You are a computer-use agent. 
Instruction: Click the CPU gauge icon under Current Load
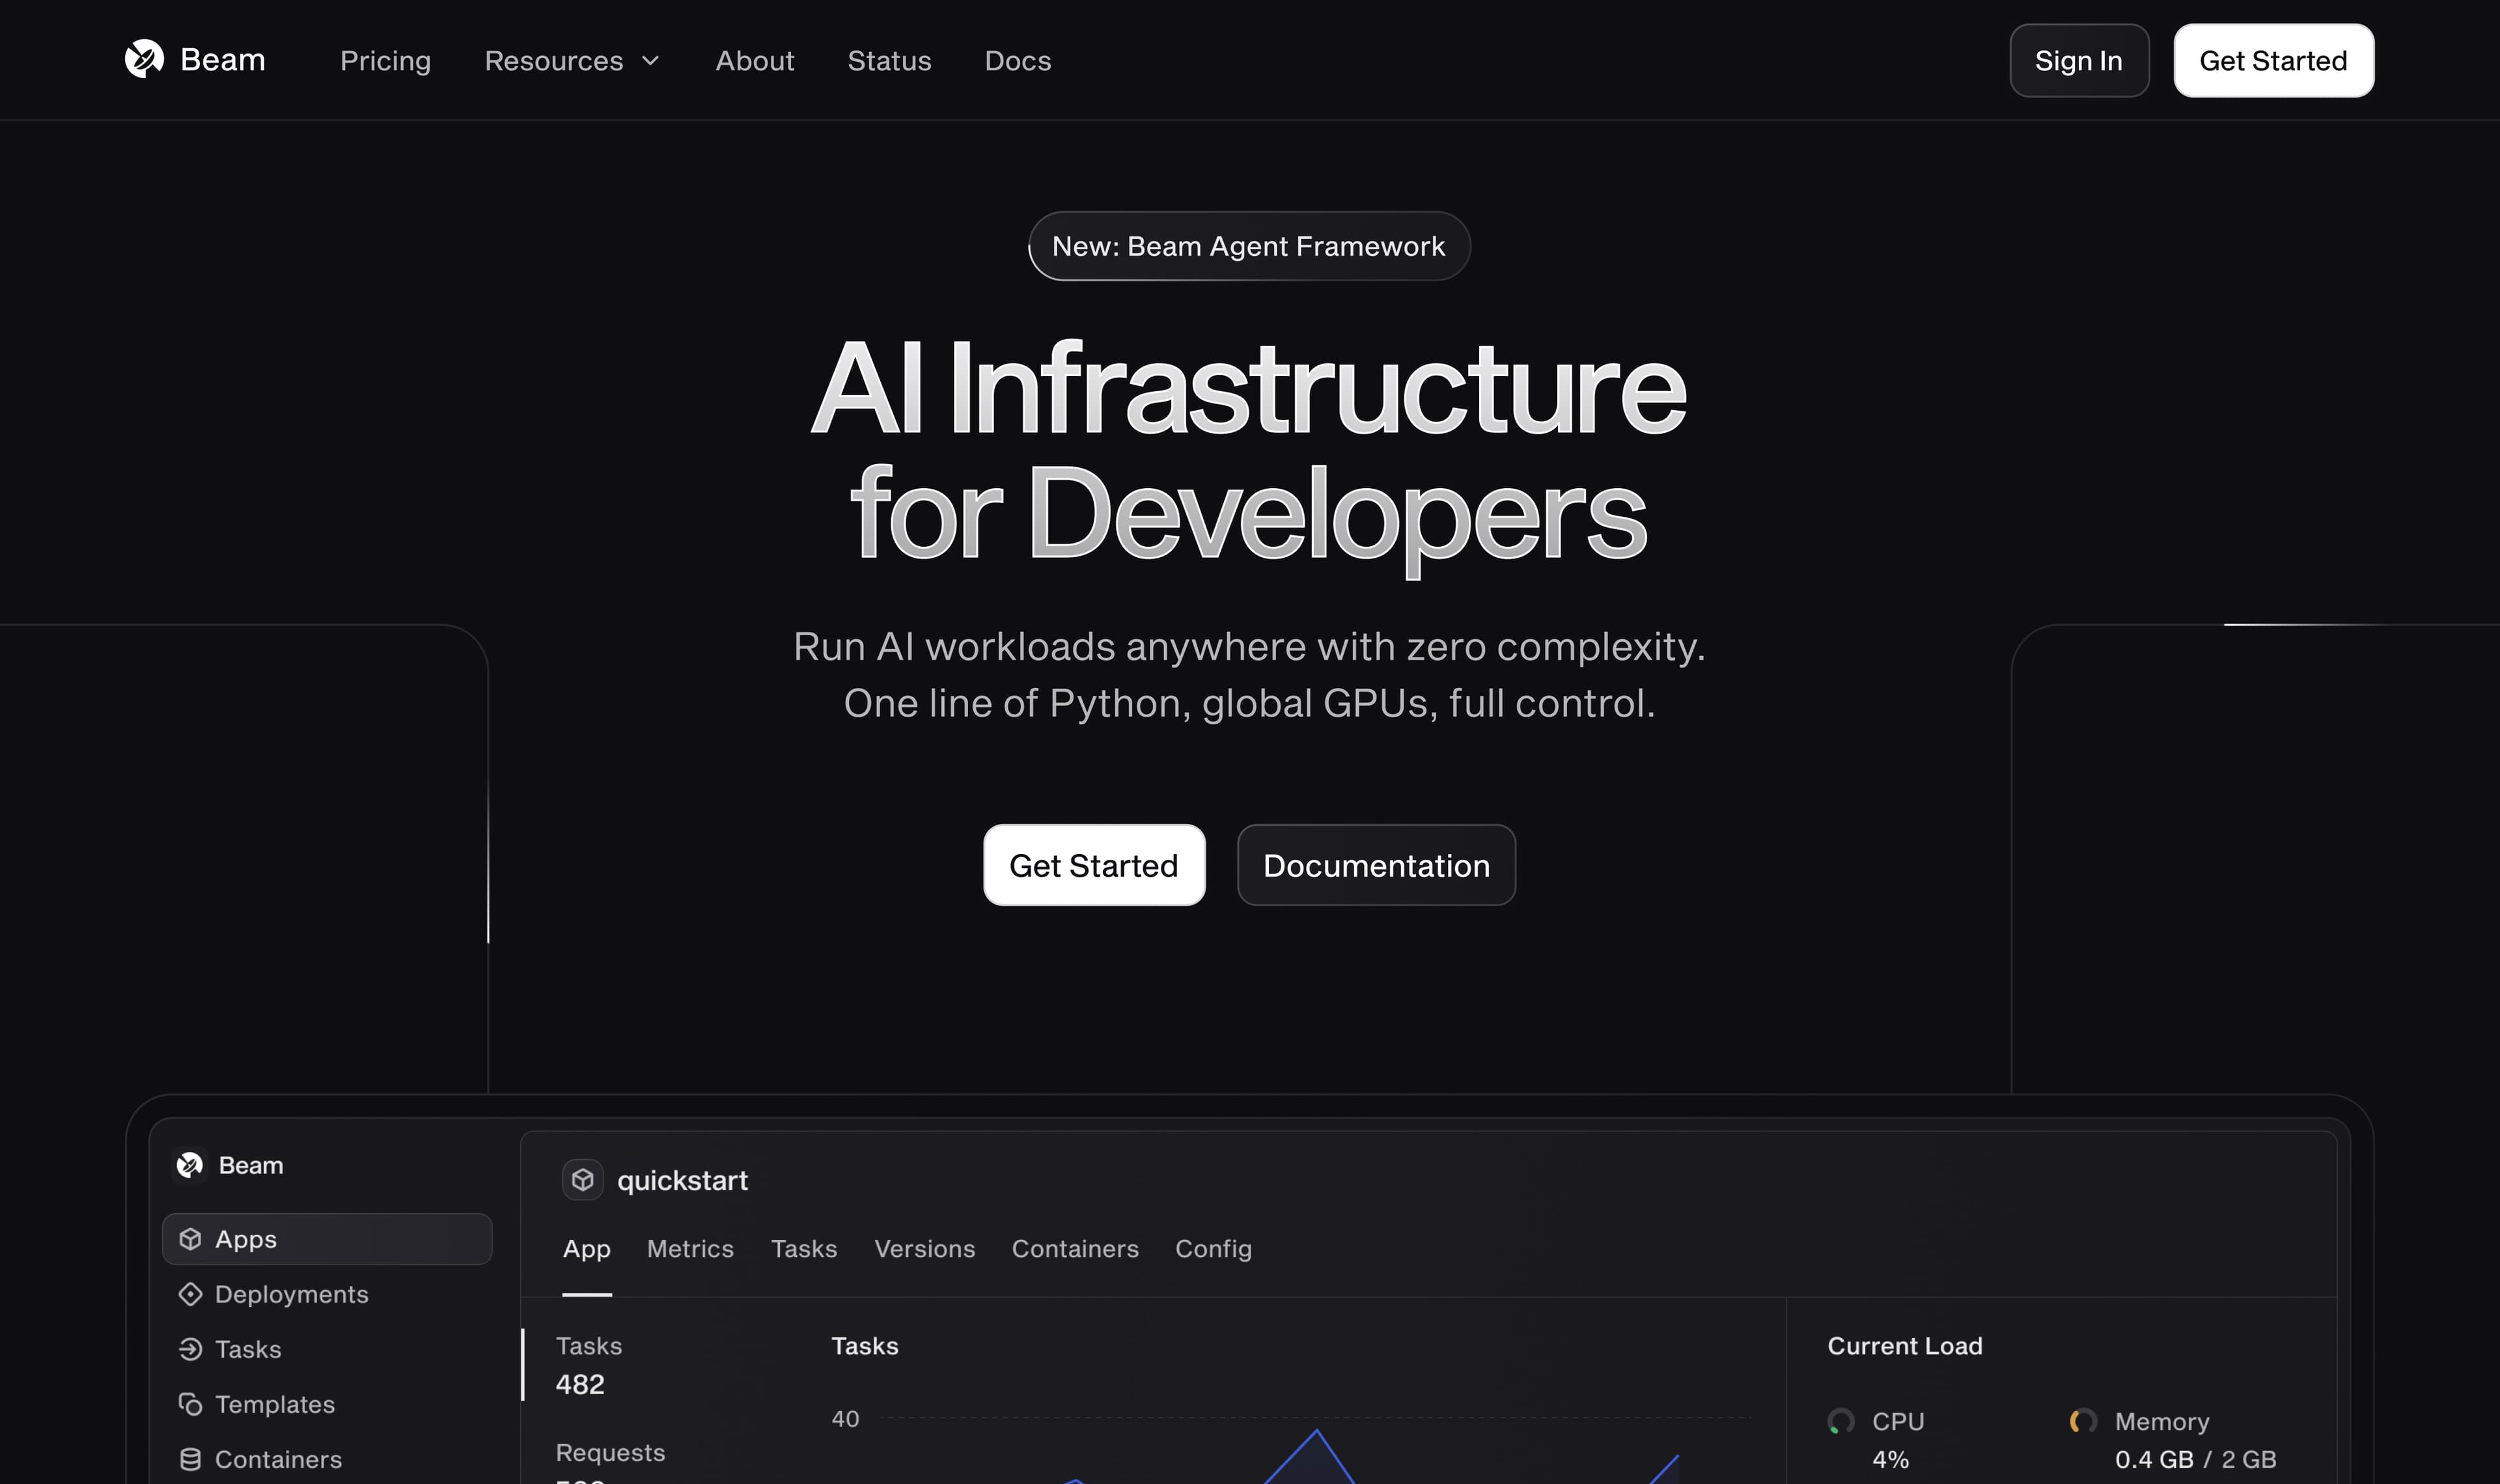point(1843,1421)
